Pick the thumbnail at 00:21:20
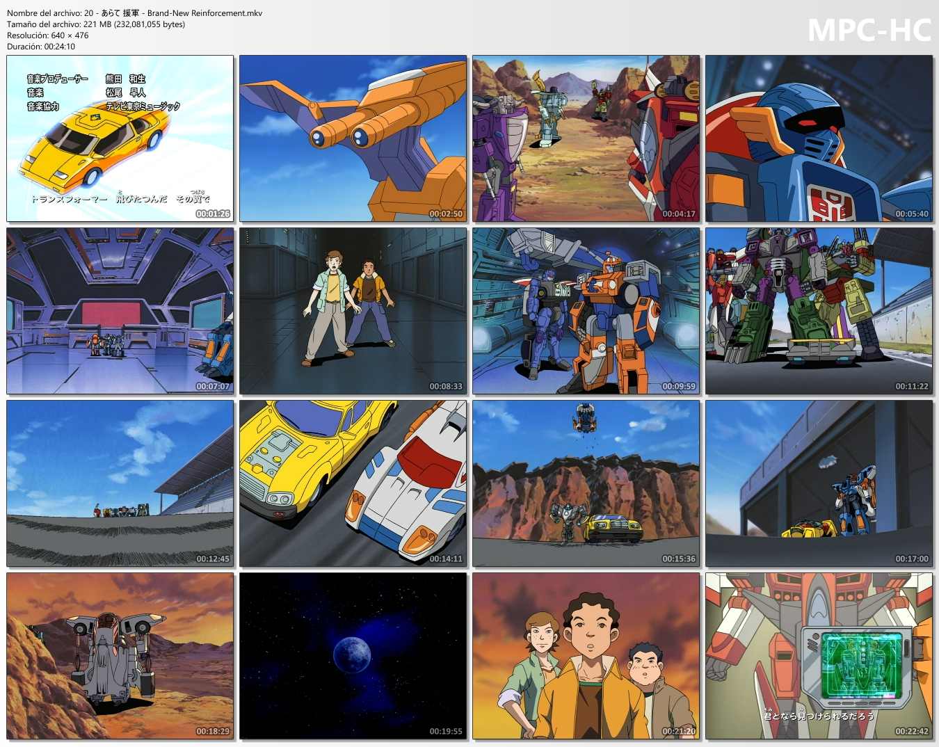Viewport: 939px width, 747px height. [586, 656]
